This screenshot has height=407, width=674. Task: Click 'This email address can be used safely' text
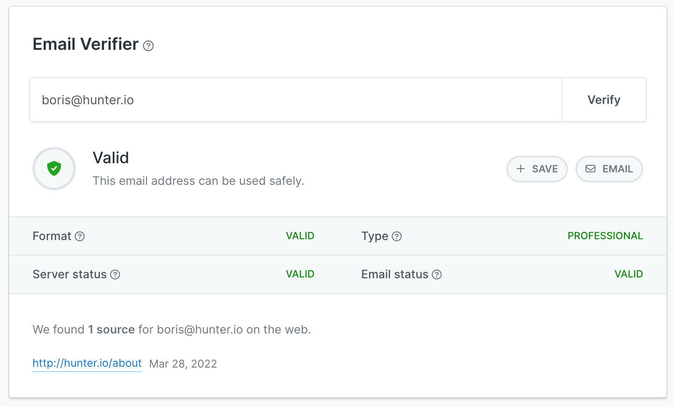click(198, 181)
